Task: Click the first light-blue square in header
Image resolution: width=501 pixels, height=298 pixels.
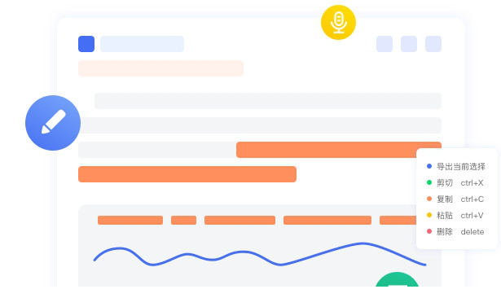Action: point(385,44)
